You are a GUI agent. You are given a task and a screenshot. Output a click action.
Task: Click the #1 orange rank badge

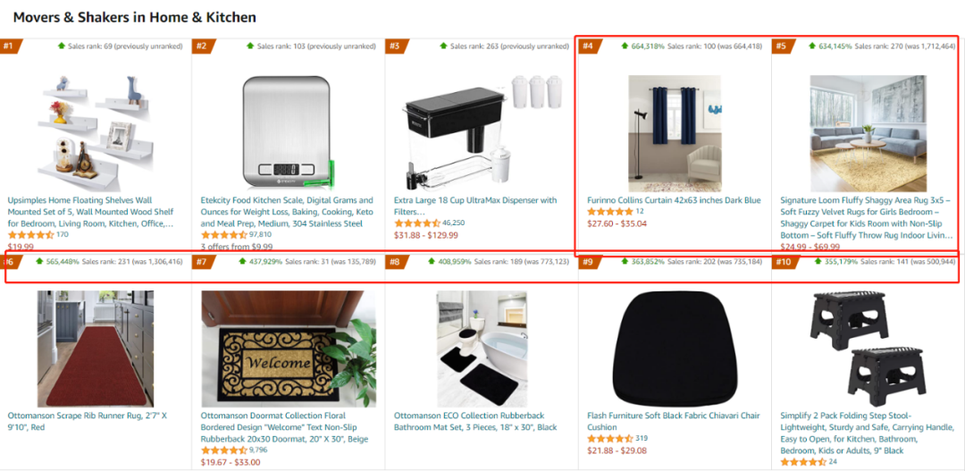tap(10, 46)
